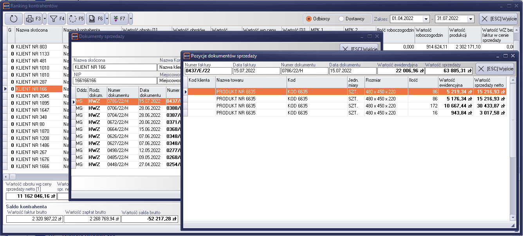Expand the F6 report dropdown arrow
The width and height of the screenshot is (523, 236).
click(107, 18)
